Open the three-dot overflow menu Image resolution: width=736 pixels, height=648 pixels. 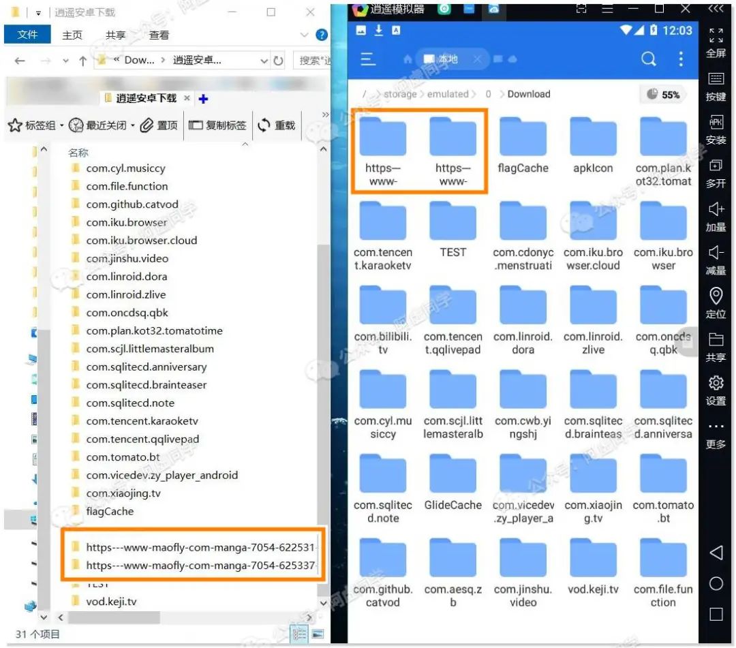681,59
